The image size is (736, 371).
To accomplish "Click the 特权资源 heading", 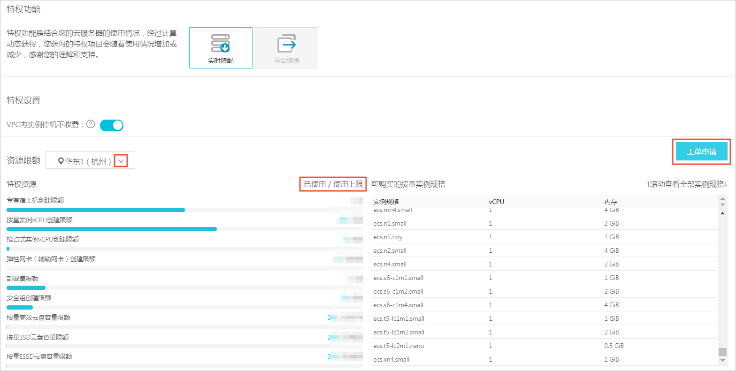I will click(x=22, y=184).
